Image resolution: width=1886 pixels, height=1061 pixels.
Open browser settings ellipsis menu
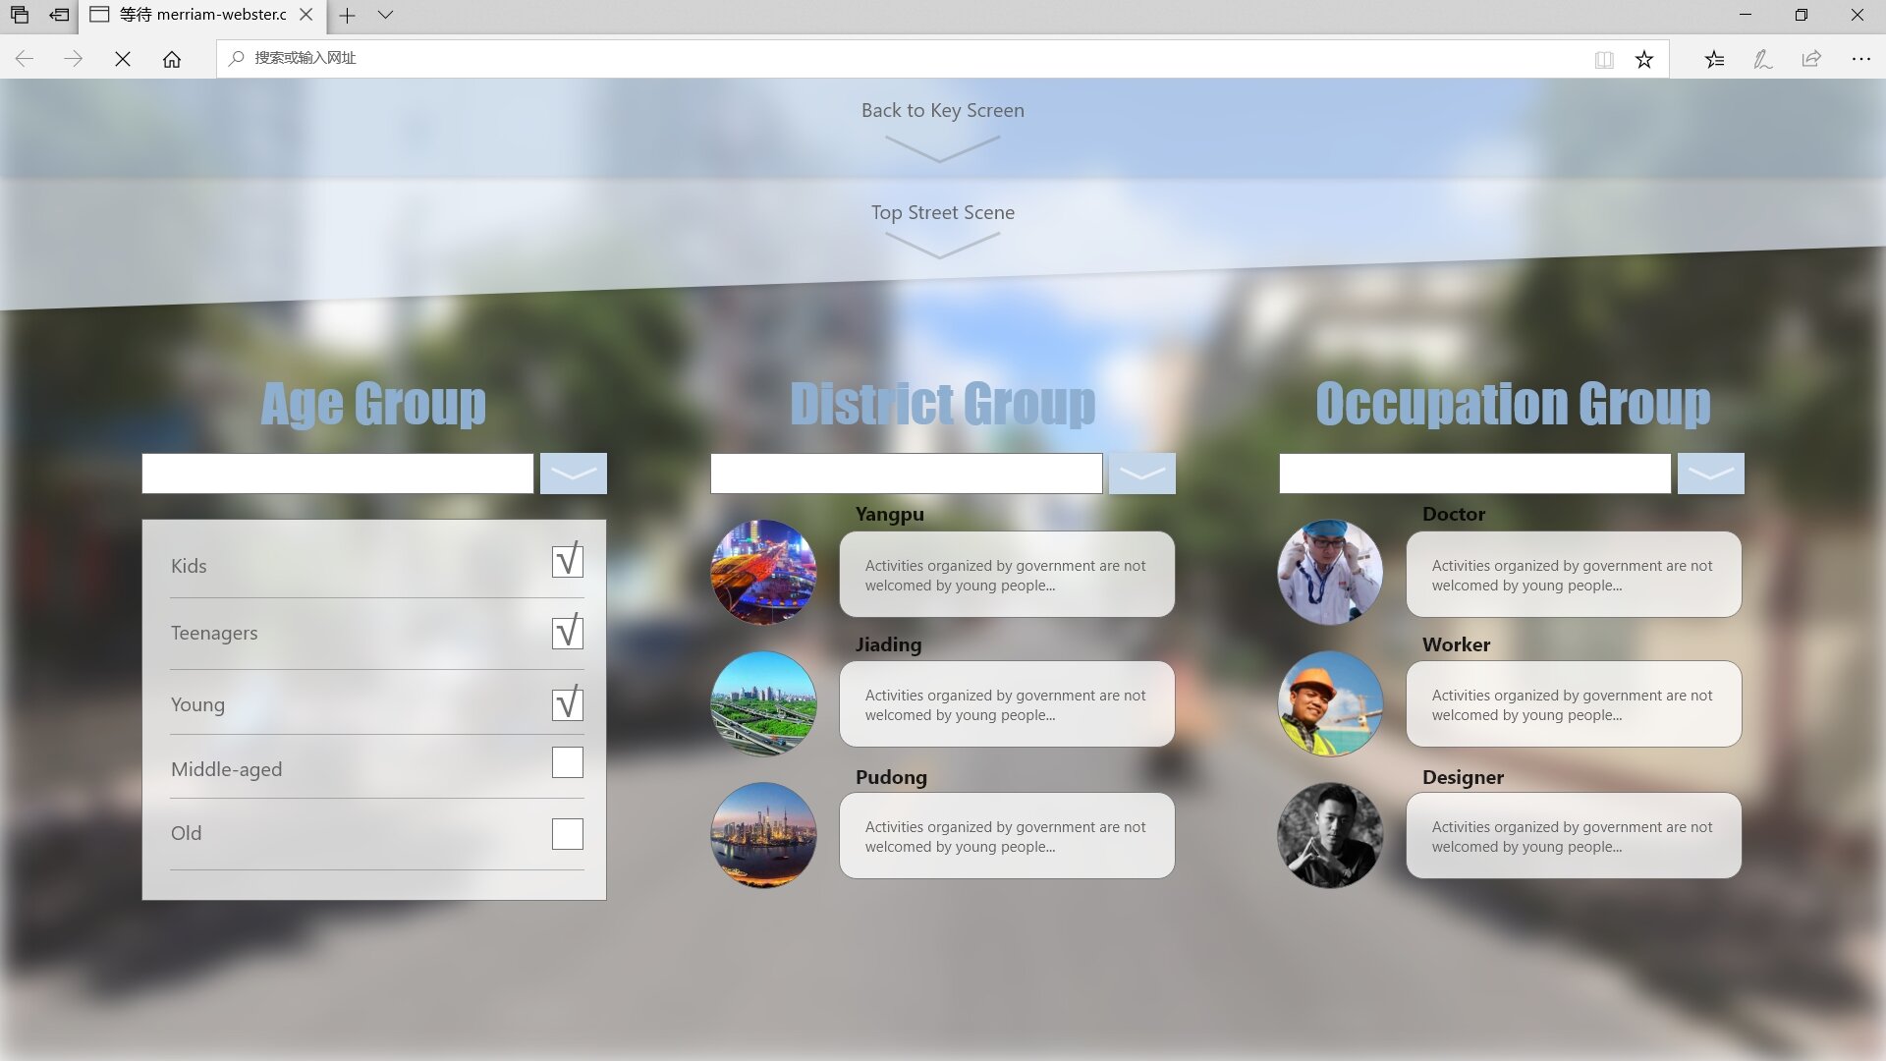pyautogui.click(x=1860, y=59)
